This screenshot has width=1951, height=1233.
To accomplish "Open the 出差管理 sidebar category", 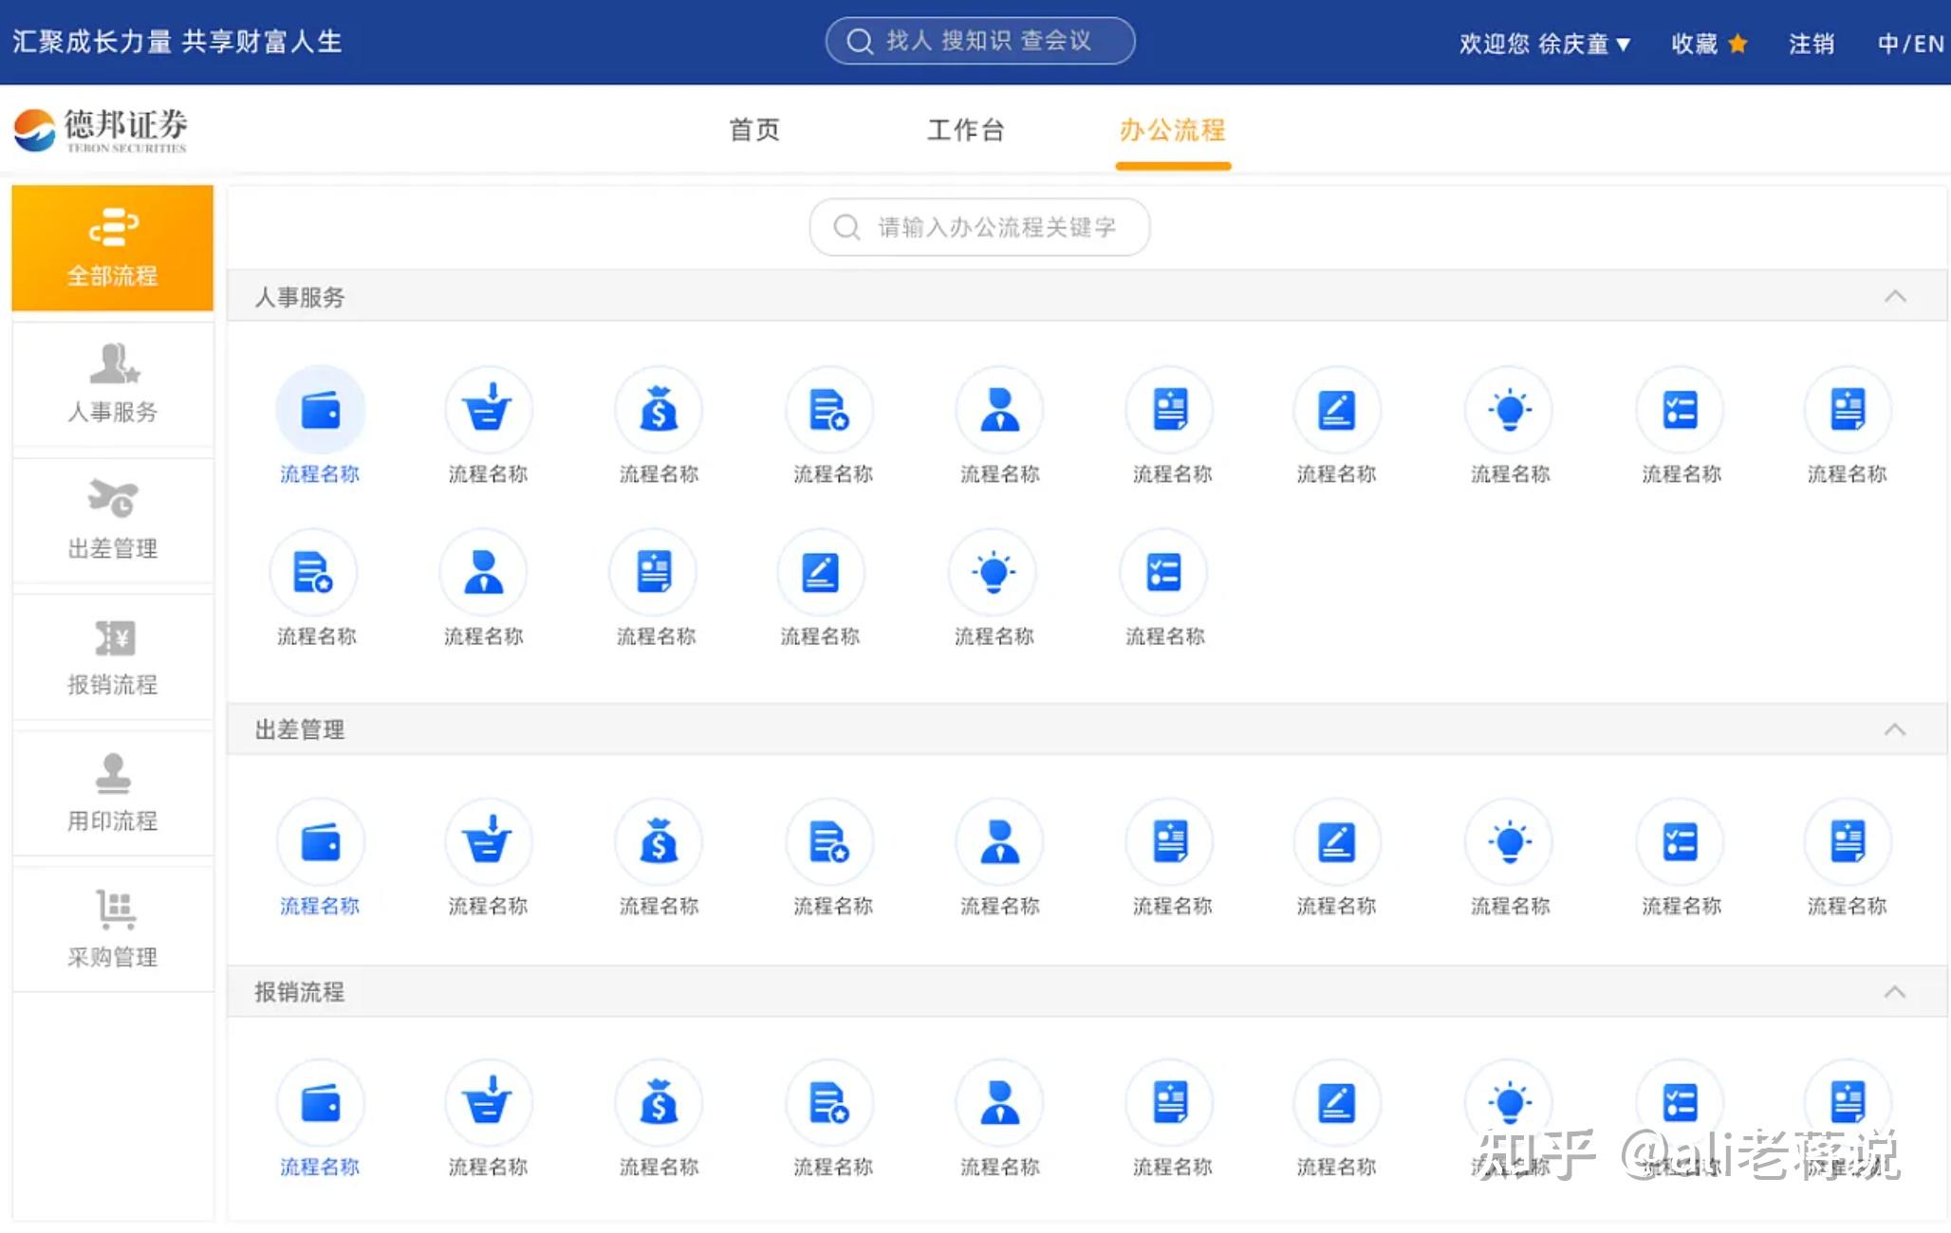I will click(112, 521).
